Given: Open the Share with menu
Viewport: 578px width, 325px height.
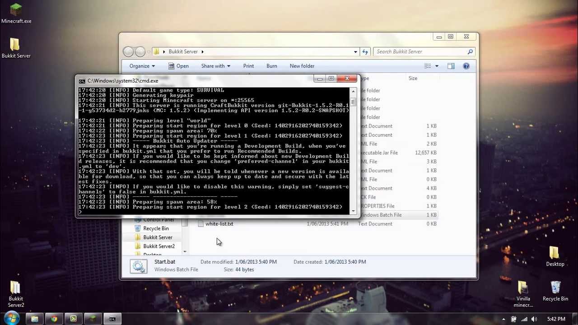Looking at the screenshot, I should point(215,66).
